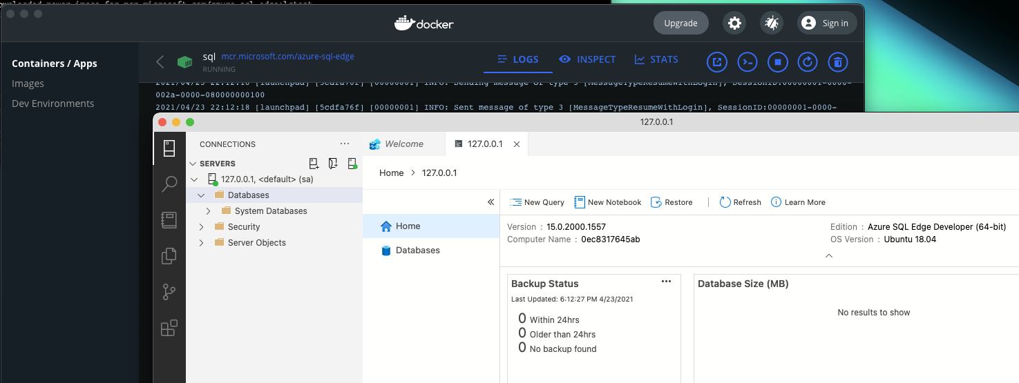Switch to the LOGS tab in Docker
Image resolution: width=1019 pixels, height=383 pixels.
tap(518, 59)
